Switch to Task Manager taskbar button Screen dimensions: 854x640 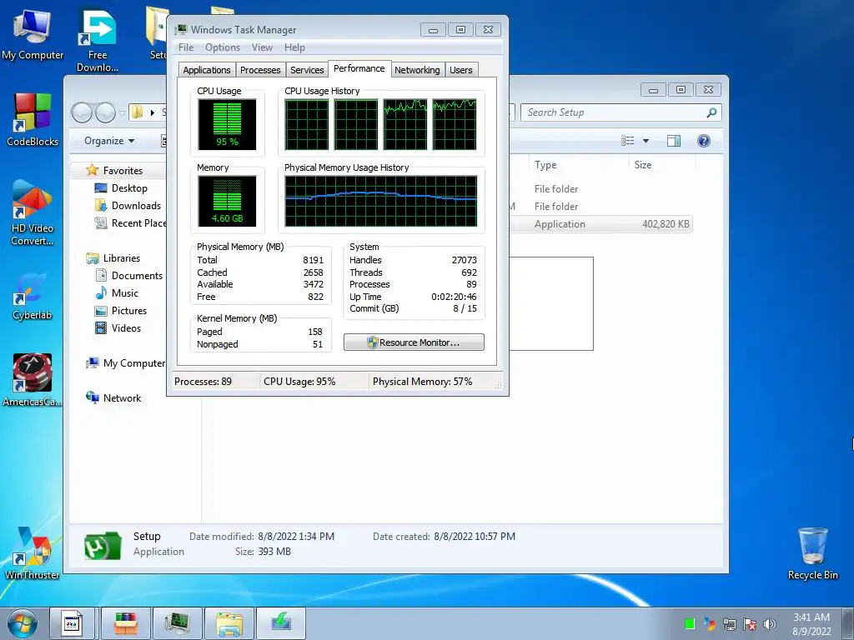point(178,623)
